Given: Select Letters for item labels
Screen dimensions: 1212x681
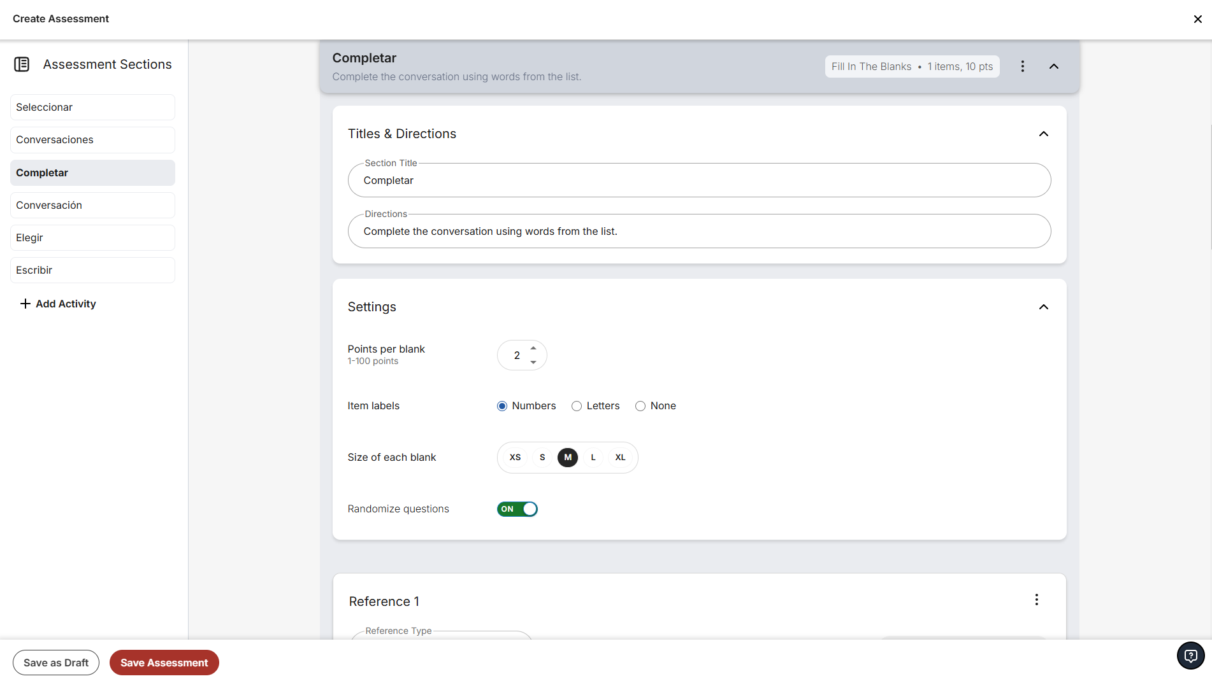Looking at the screenshot, I should (x=576, y=406).
